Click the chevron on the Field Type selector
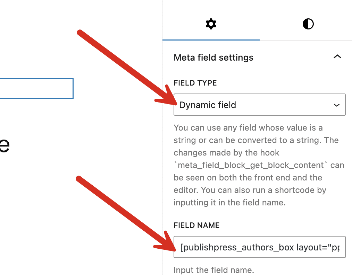The image size is (352, 275). (x=337, y=105)
